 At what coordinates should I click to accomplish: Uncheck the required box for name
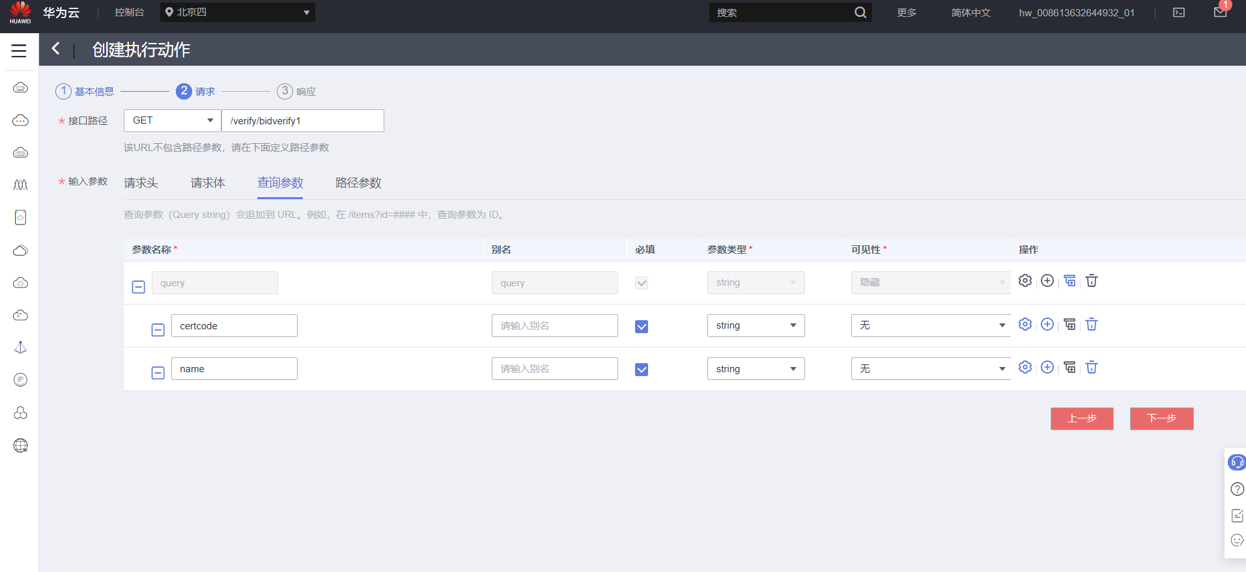642,370
